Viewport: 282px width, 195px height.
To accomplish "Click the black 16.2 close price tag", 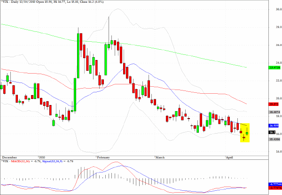I will click(272, 132).
